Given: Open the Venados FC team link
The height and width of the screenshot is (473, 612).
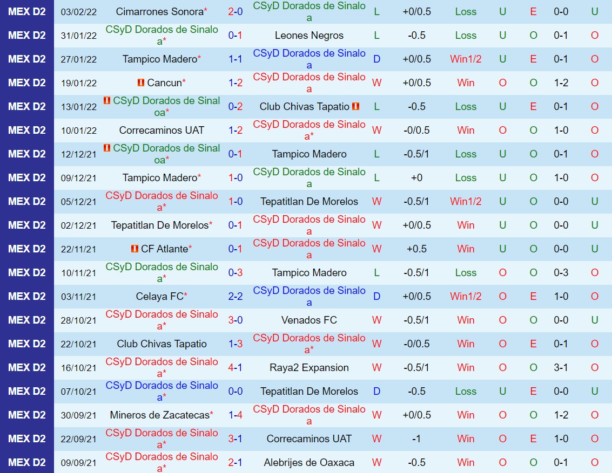Looking at the screenshot, I should [x=309, y=320].
